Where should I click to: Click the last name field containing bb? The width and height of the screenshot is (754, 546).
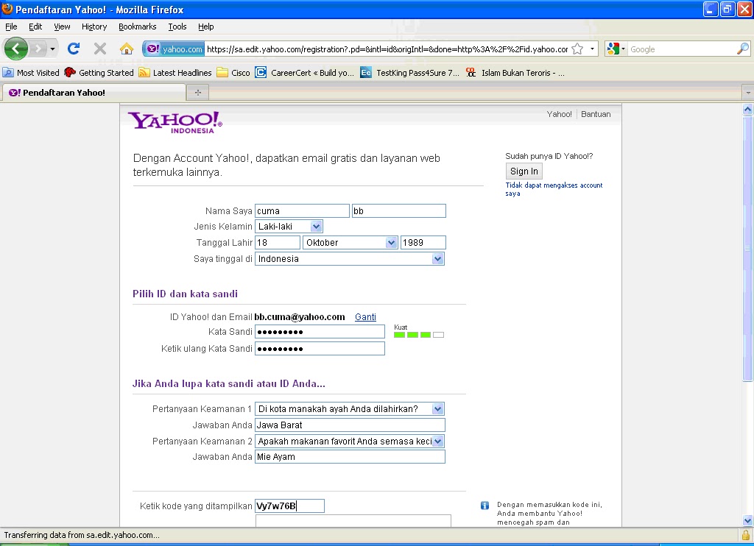pyautogui.click(x=398, y=211)
